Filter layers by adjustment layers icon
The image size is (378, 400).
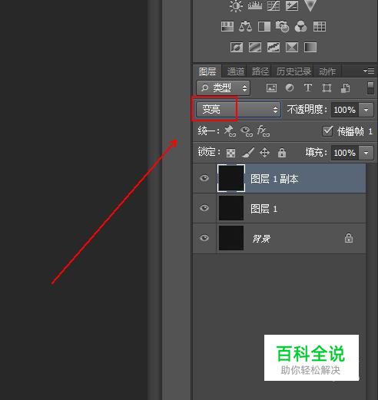click(x=290, y=88)
